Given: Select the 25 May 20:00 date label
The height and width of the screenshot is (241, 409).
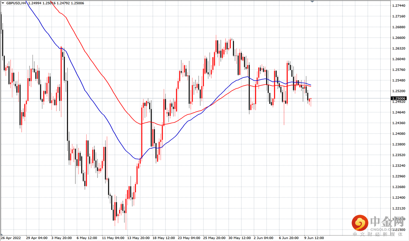Looking at the screenshot, I should 214,238.
